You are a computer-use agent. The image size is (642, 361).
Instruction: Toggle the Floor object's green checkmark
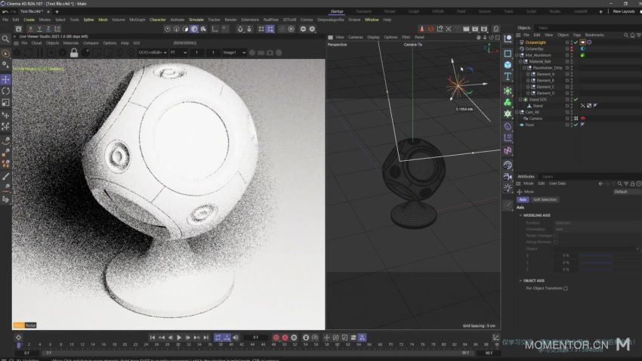576,125
